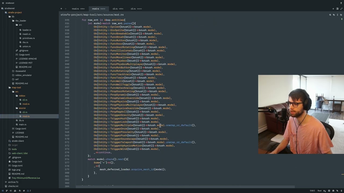Click the warnings indicator showing 2

[x=29, y=191]
